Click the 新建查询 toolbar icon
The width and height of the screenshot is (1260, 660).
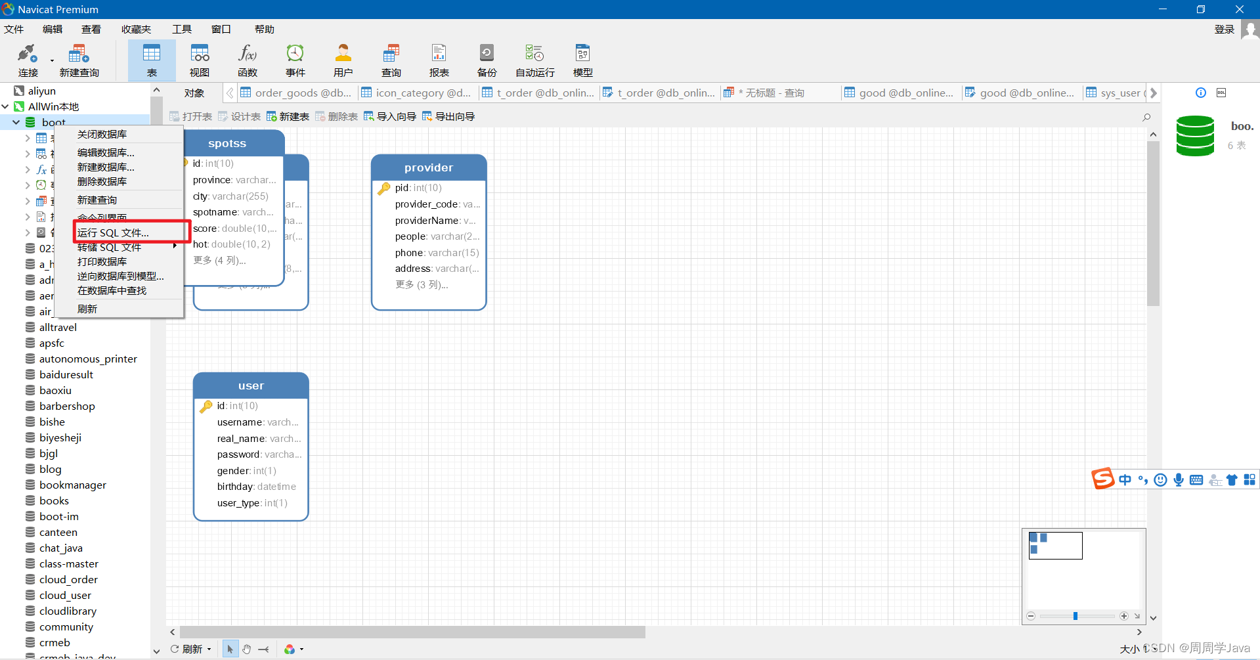tap(79, 60)
